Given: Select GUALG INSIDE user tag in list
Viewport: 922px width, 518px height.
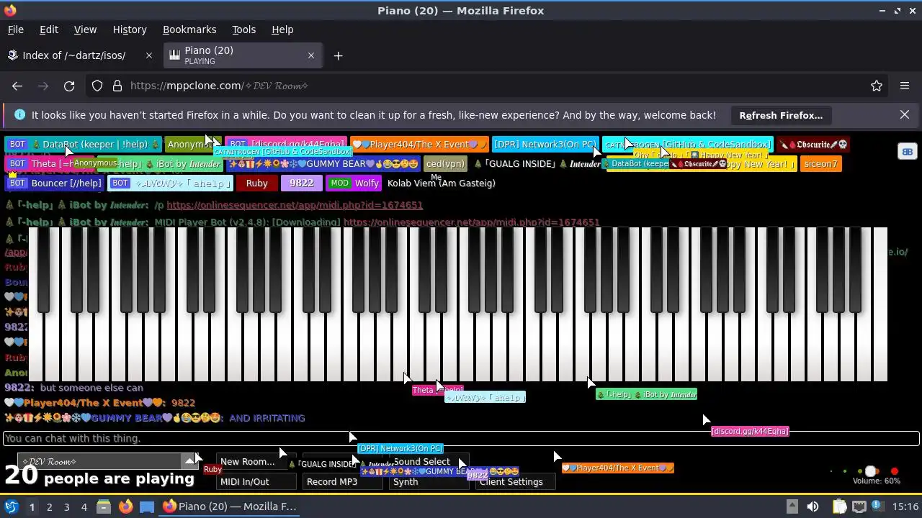Looking at the screenshot, I should [537, 164].
